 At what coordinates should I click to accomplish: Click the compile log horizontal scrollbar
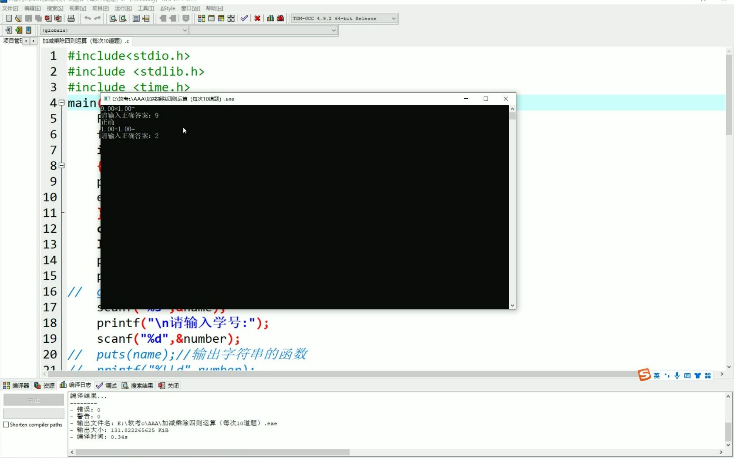pos(212,452)
